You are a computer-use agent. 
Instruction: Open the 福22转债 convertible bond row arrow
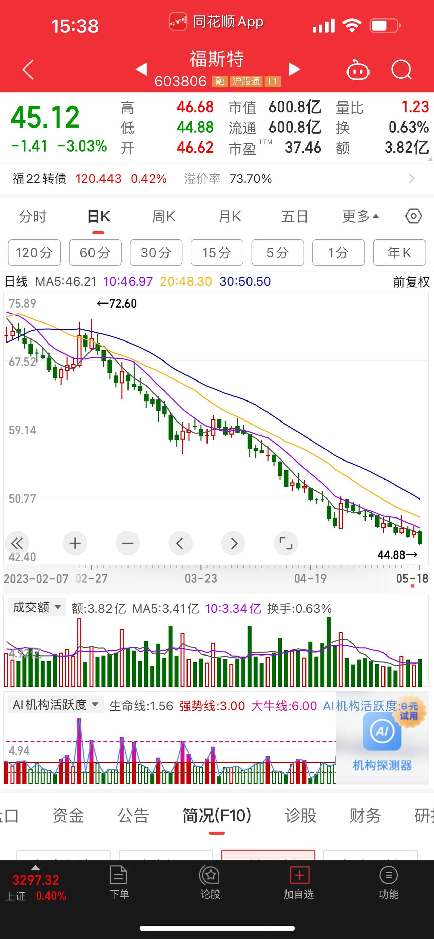click(411, 179)
